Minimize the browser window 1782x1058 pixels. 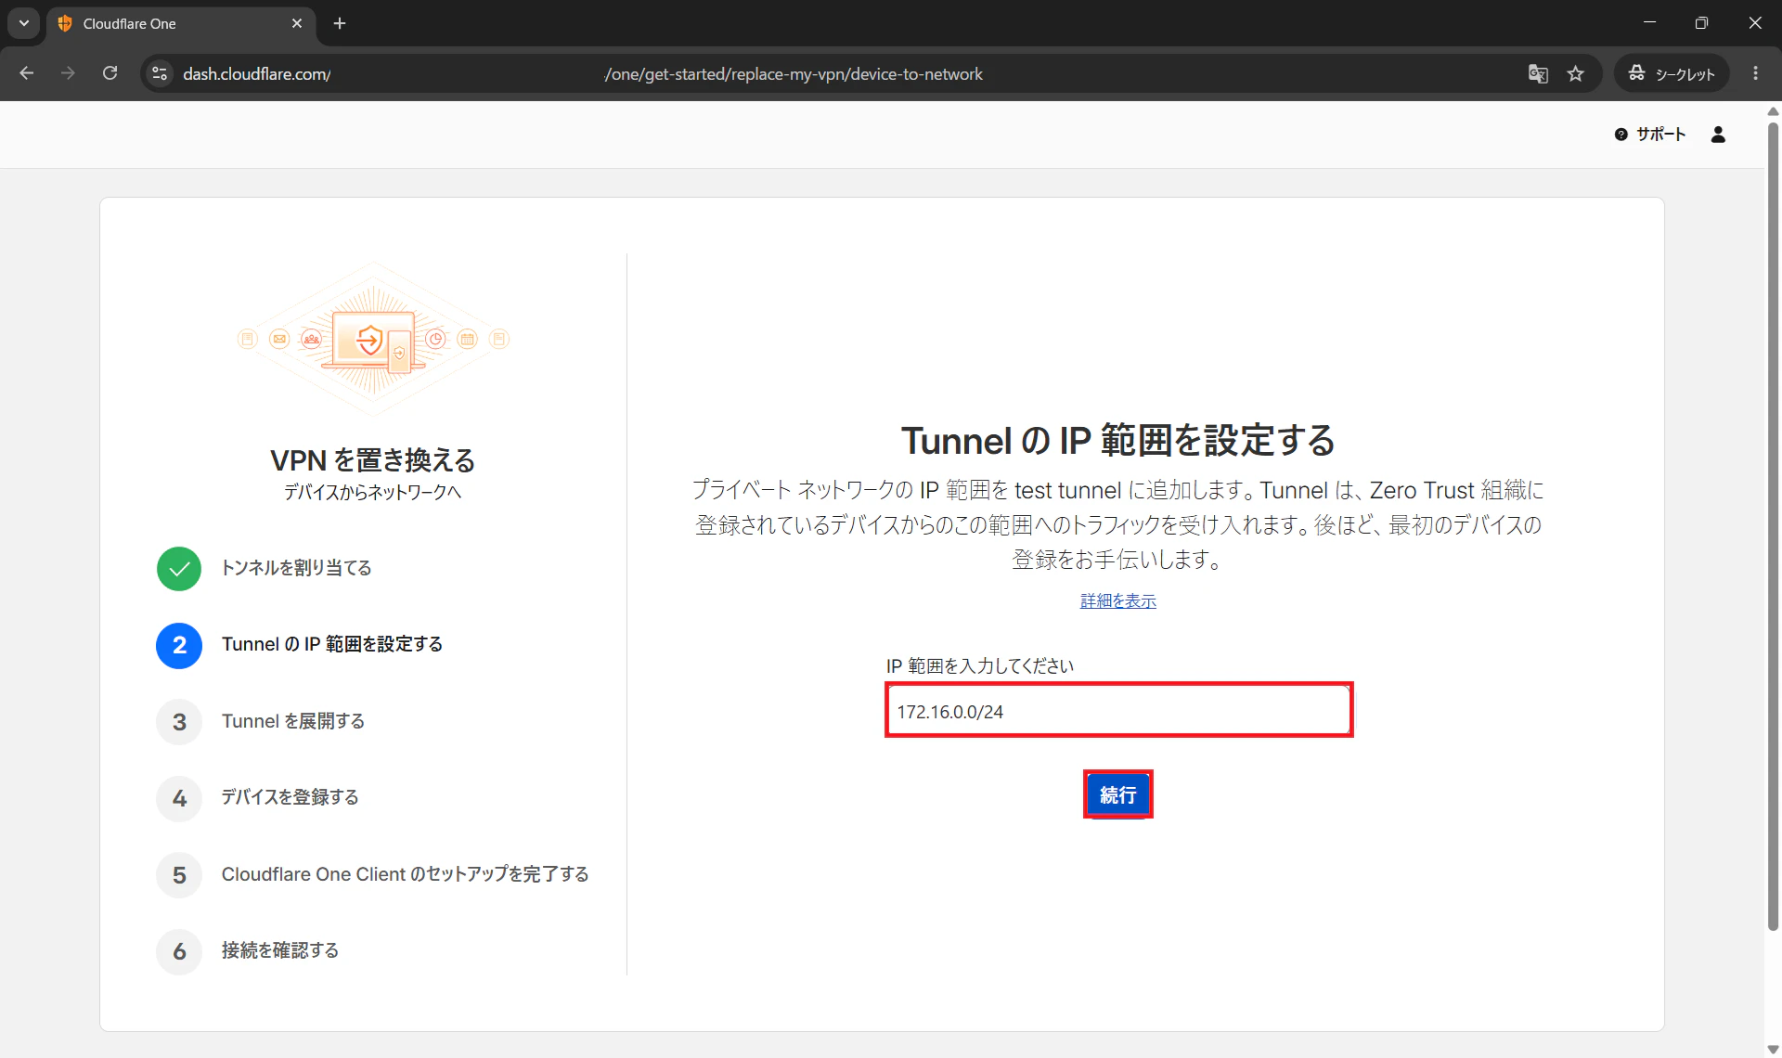tap(1649, 22)
